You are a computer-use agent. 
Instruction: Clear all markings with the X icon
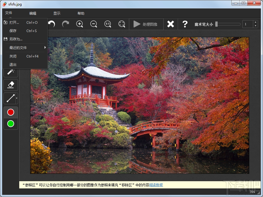click(x=171, y=24)
